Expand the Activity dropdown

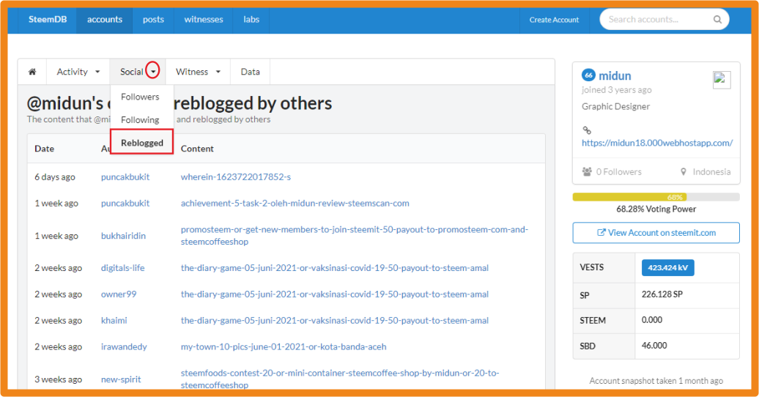(x=78, y=72)
